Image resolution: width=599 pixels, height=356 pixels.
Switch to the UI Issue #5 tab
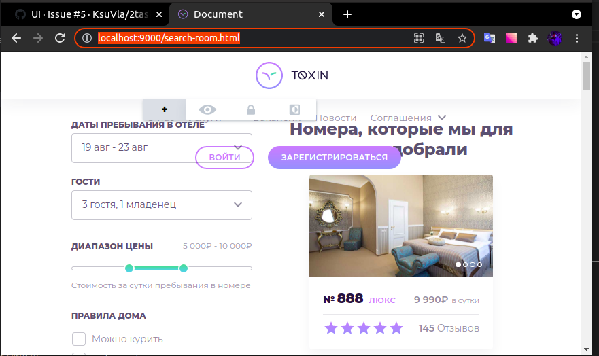(x=84, y=14)
